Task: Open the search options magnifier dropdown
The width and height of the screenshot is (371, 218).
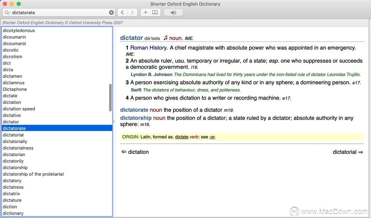Action: [x=8, y=12]
